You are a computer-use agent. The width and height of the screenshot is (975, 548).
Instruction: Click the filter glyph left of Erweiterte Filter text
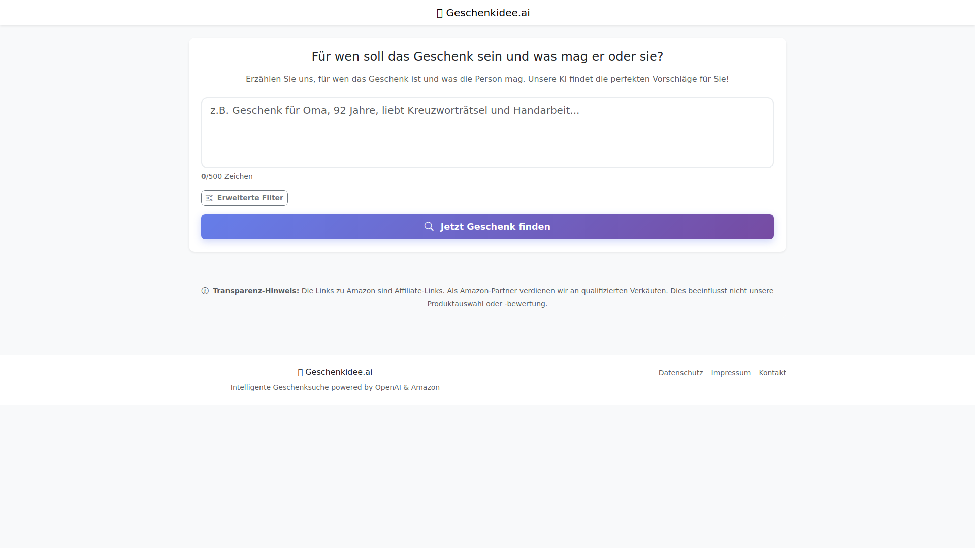coord(209,198)
